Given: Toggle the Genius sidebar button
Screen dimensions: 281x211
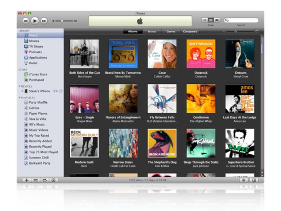Looking at the screenshot, I should [x=254, y=180].
